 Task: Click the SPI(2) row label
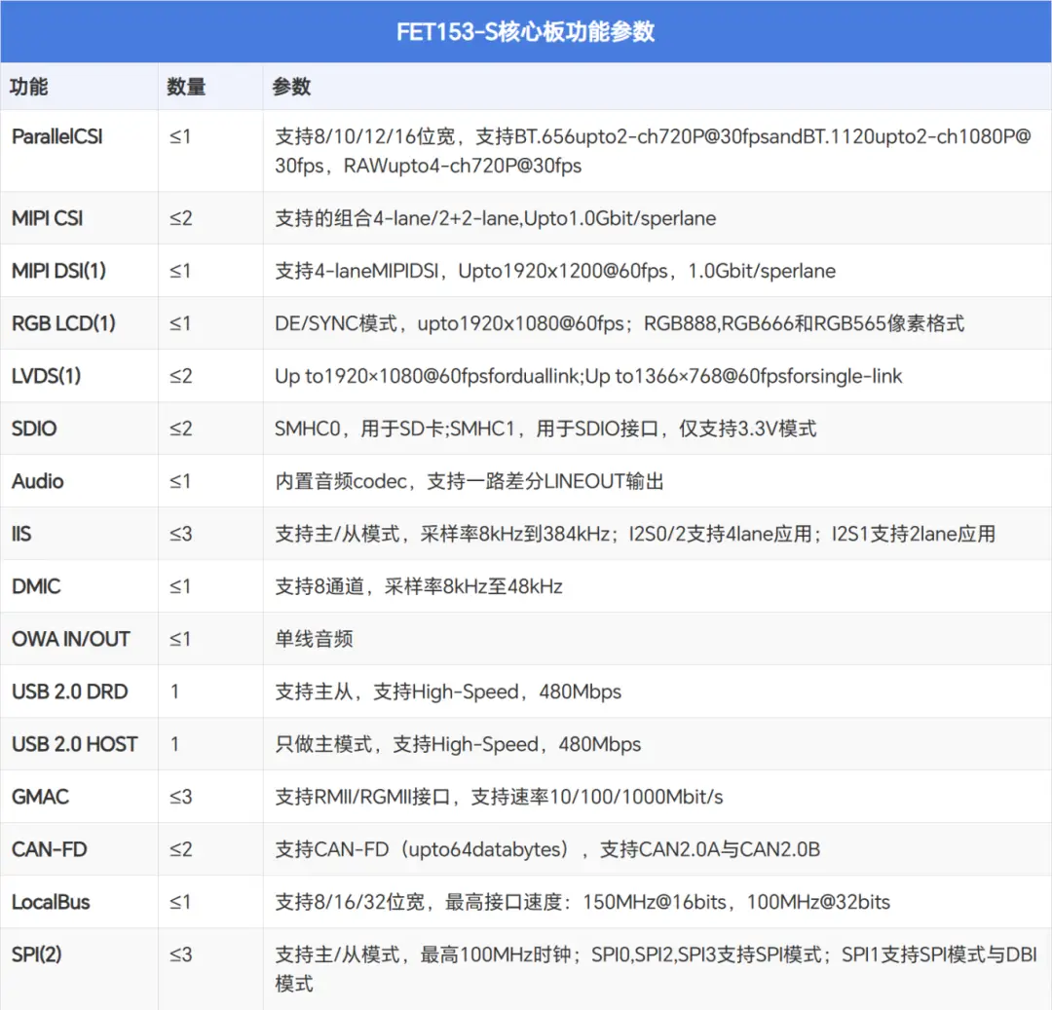click(32, 955)
